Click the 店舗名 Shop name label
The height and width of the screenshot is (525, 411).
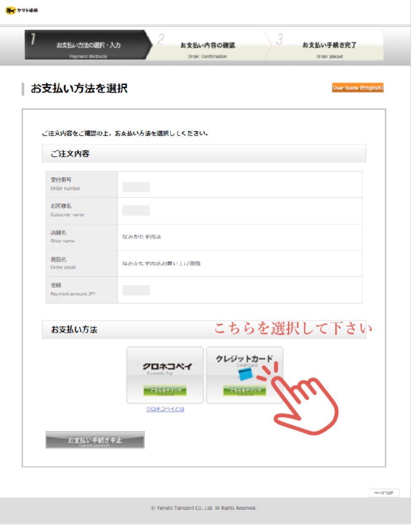(62, 236)
